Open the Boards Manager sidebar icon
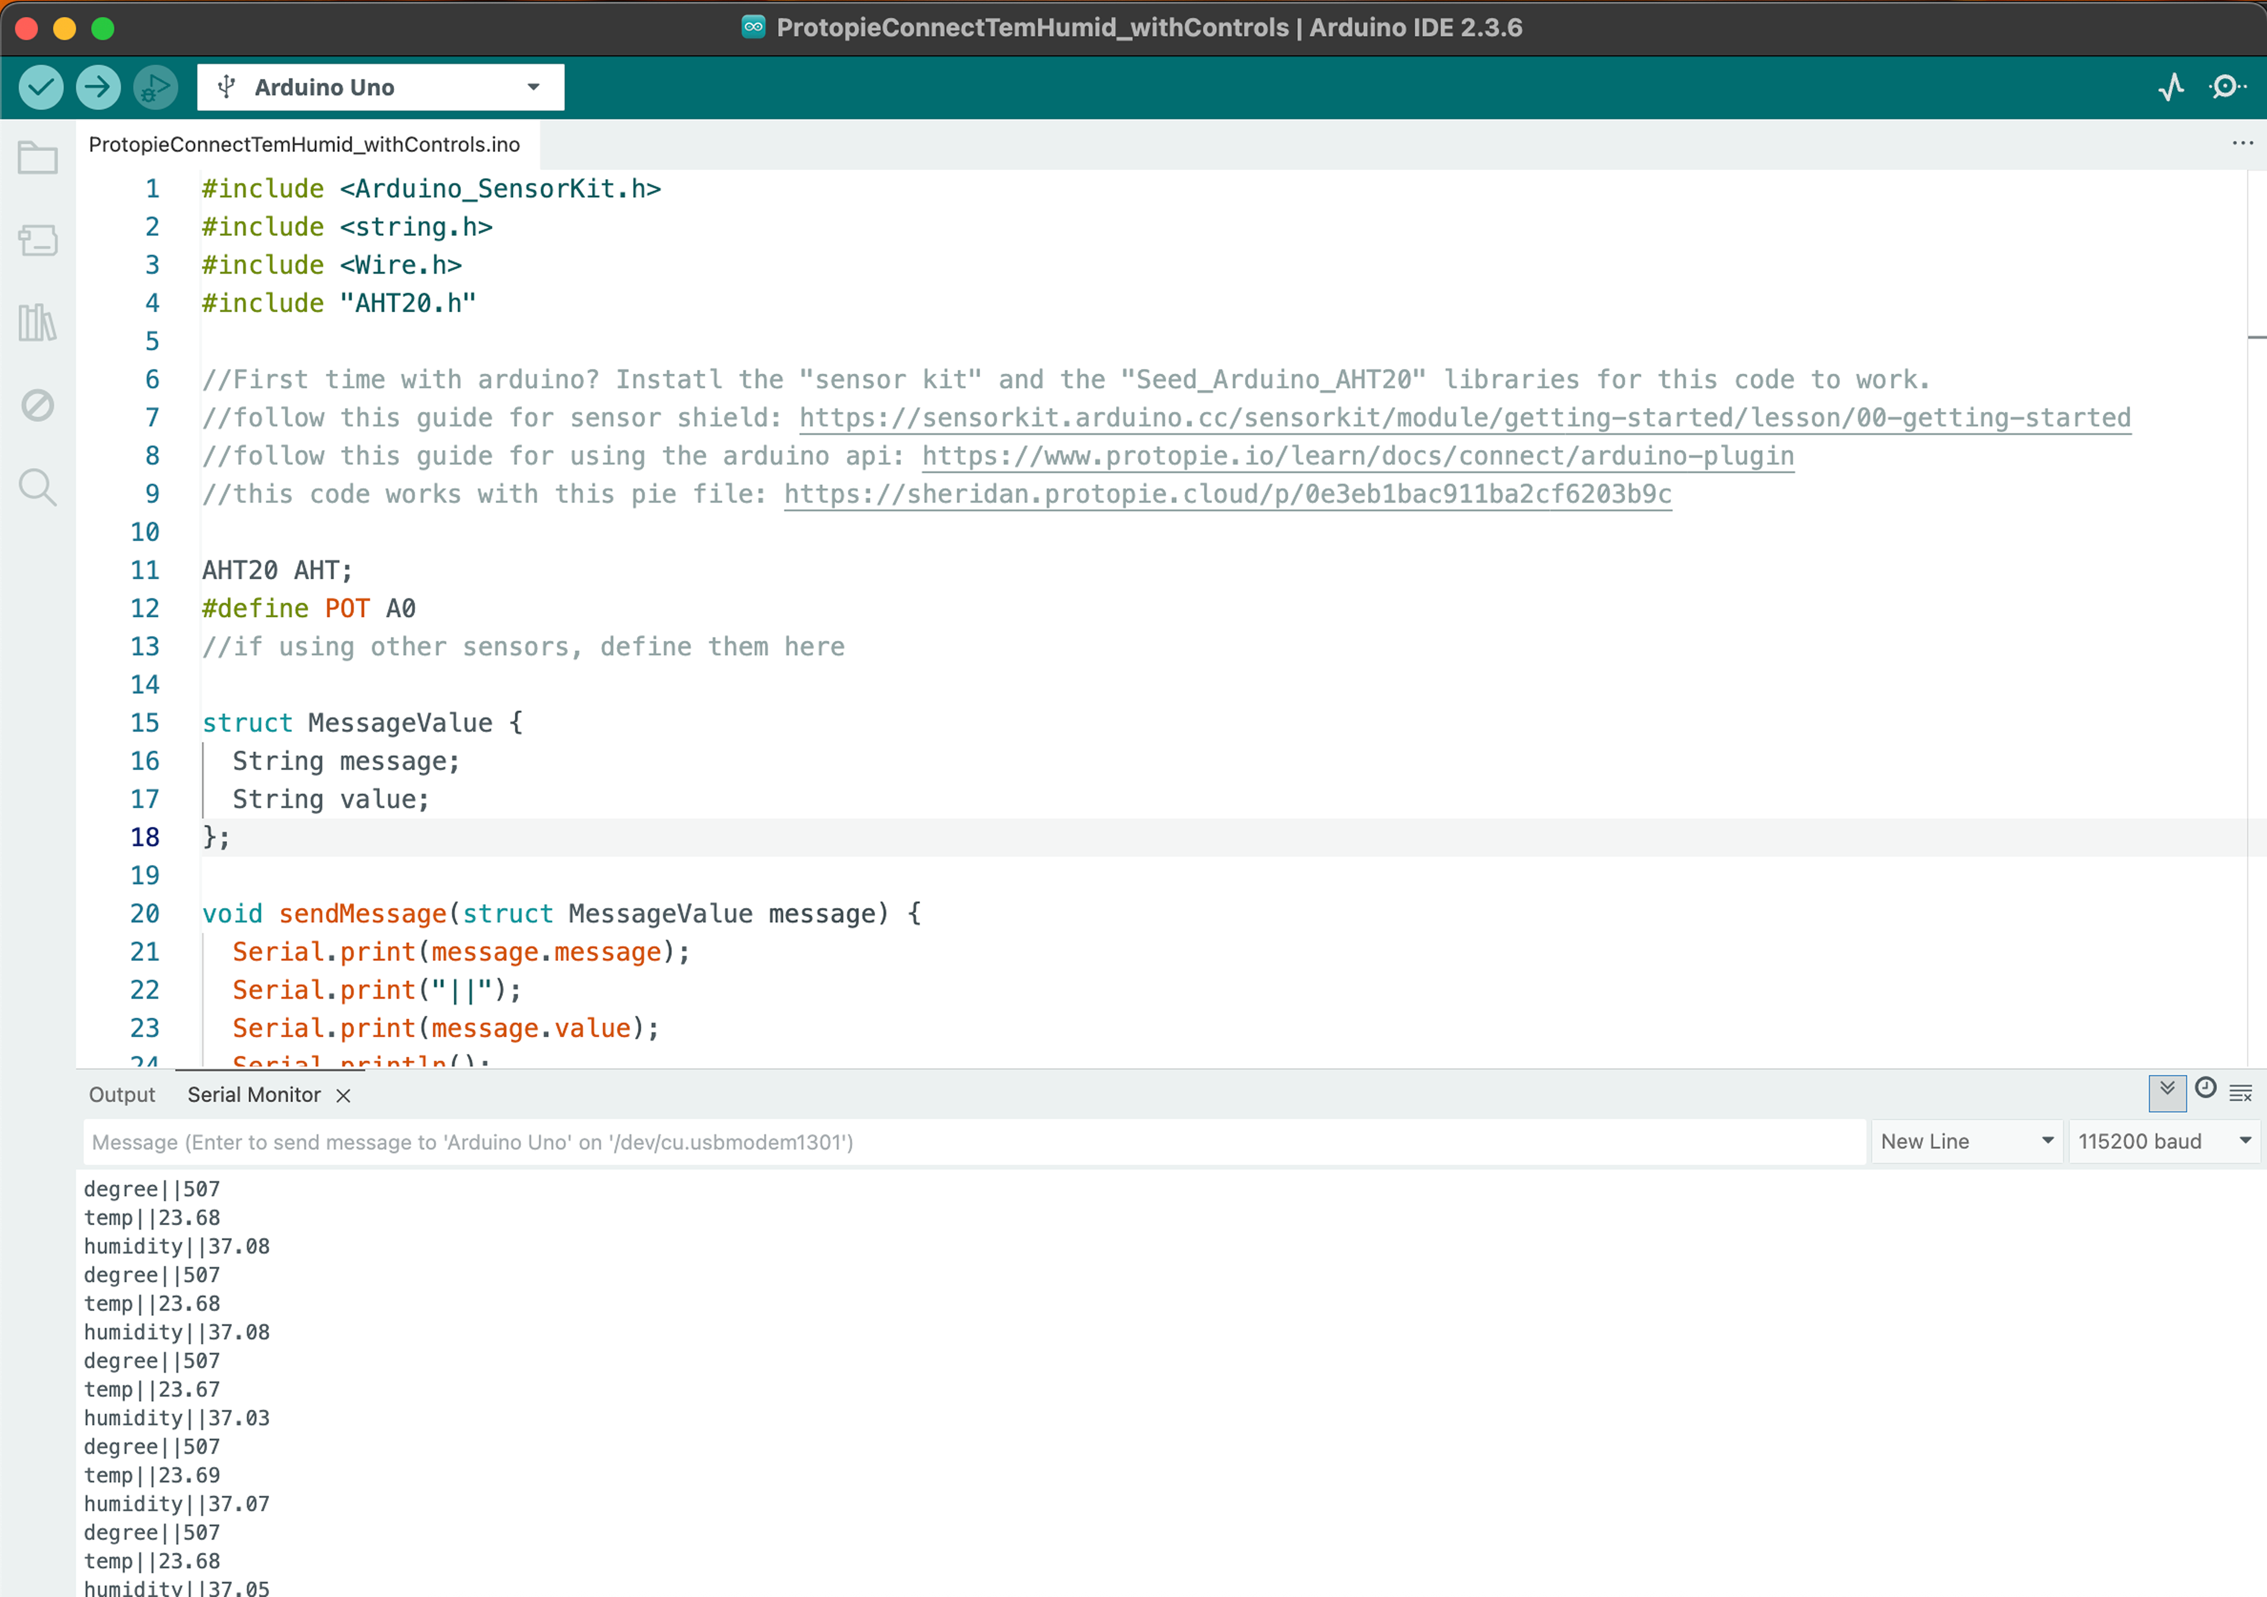The height and width of the screenshot is (1597, 2267). (x=38, y=240)
